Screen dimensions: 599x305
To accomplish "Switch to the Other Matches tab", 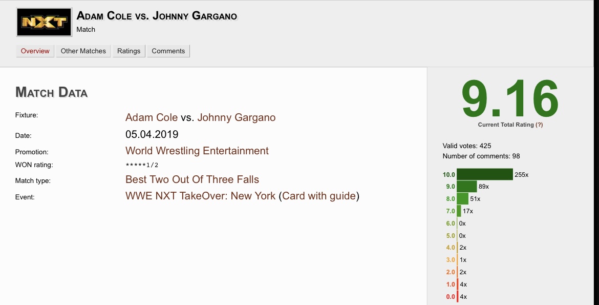I will tap(83, 51).
